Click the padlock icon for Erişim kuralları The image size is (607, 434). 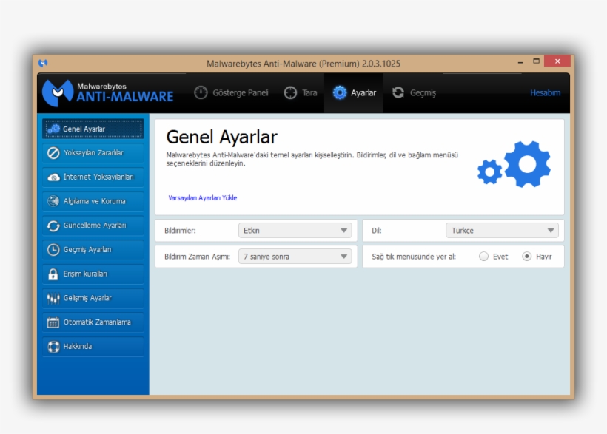click(53, 274)
